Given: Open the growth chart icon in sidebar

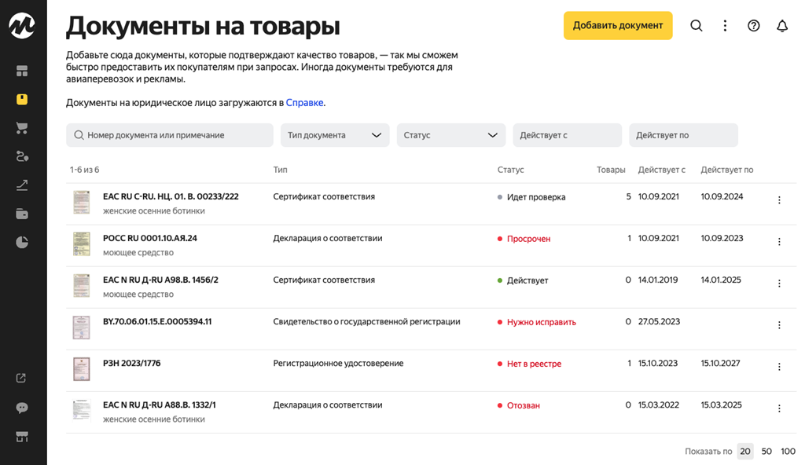Looking at the screenshot, I should (x=22, y=185).
